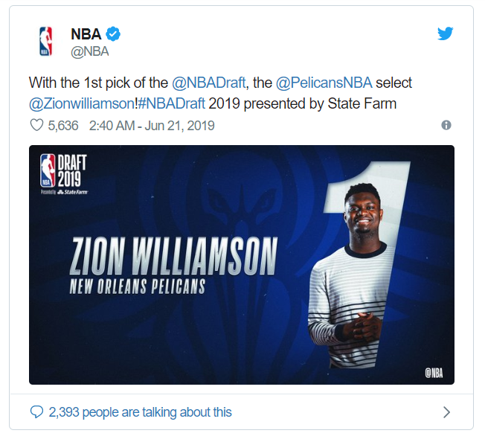Screen dimensions: 485x439
Task: Click the speech bubble reply icon
Action: 36,411
